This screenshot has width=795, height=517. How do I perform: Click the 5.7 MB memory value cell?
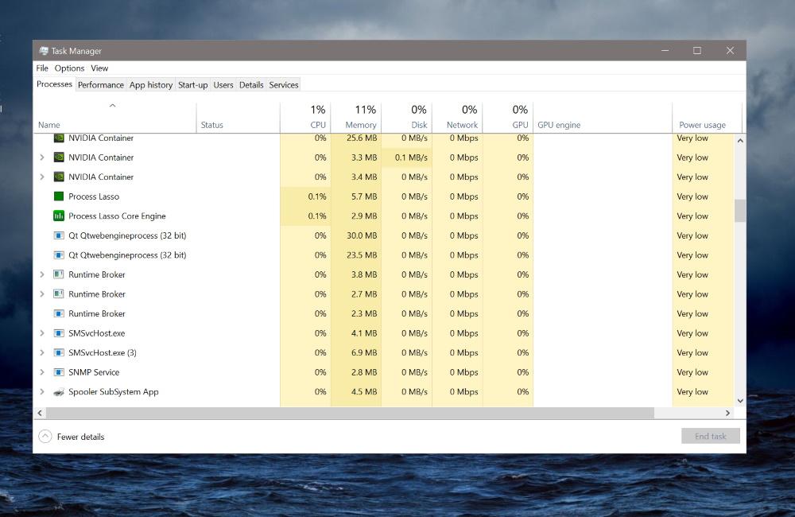tap(356, 196)
